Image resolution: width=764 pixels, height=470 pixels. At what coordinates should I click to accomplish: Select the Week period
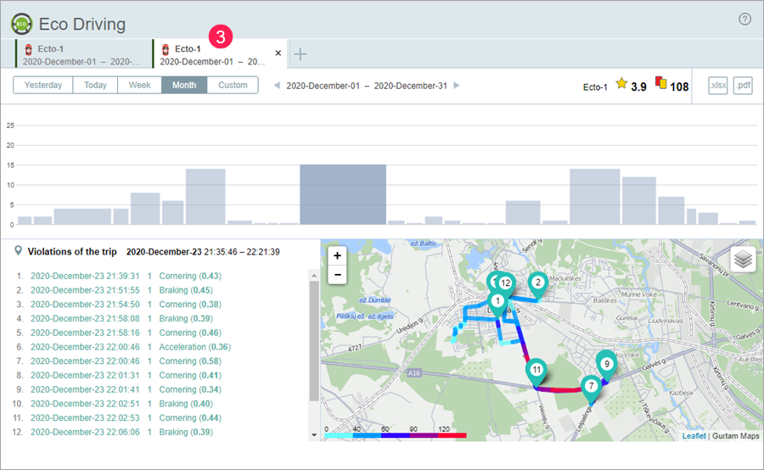click(140, 85)
